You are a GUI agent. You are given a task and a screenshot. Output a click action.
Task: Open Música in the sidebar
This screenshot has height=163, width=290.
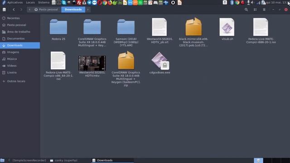pos(20,59)
